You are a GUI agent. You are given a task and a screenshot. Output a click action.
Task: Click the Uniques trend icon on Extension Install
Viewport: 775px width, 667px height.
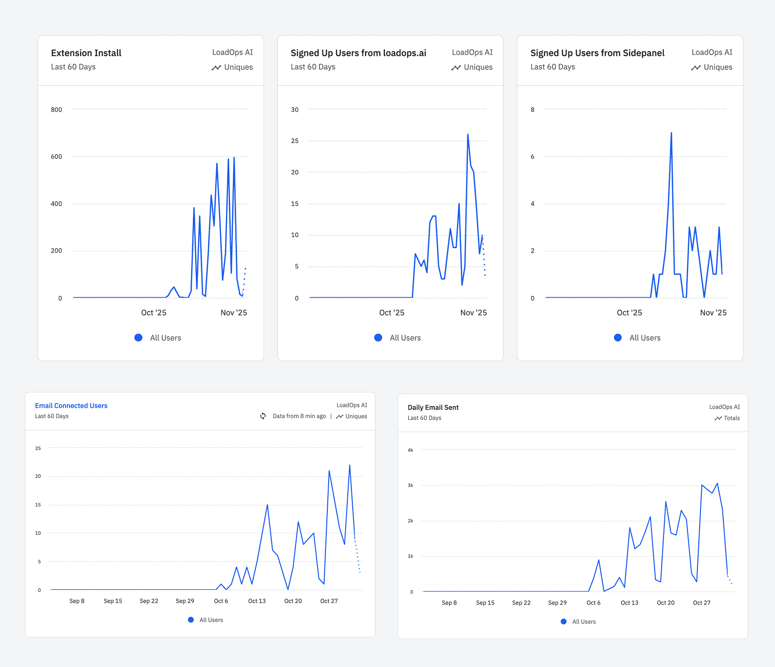(x=216, y=68)
